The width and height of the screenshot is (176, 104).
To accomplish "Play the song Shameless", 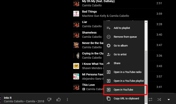I will [x=89, y=33].
